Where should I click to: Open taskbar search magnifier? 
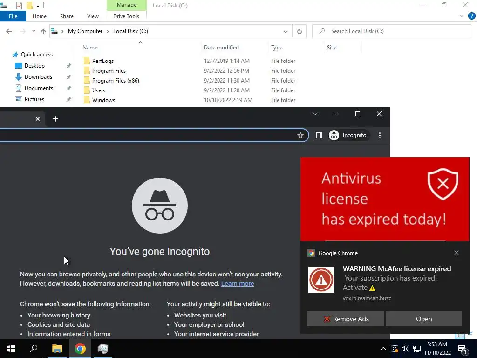click(x=34, y=349)
